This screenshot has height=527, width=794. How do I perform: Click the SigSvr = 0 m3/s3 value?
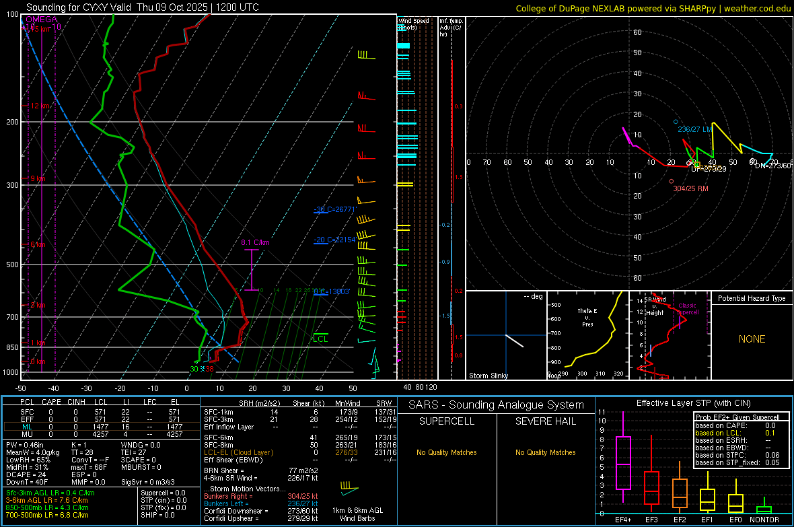pyautogui.click(x=148, y=482)
